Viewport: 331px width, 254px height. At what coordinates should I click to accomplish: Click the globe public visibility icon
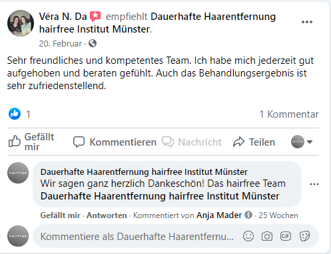[x=93, y=43]
